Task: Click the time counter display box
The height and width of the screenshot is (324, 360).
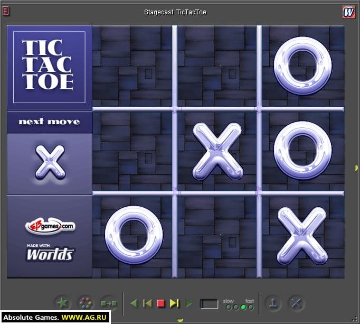Action: (x=209, y=304)
